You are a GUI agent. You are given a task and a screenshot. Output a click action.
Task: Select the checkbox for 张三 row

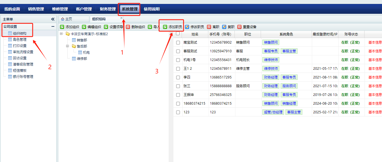pos(178,86)
